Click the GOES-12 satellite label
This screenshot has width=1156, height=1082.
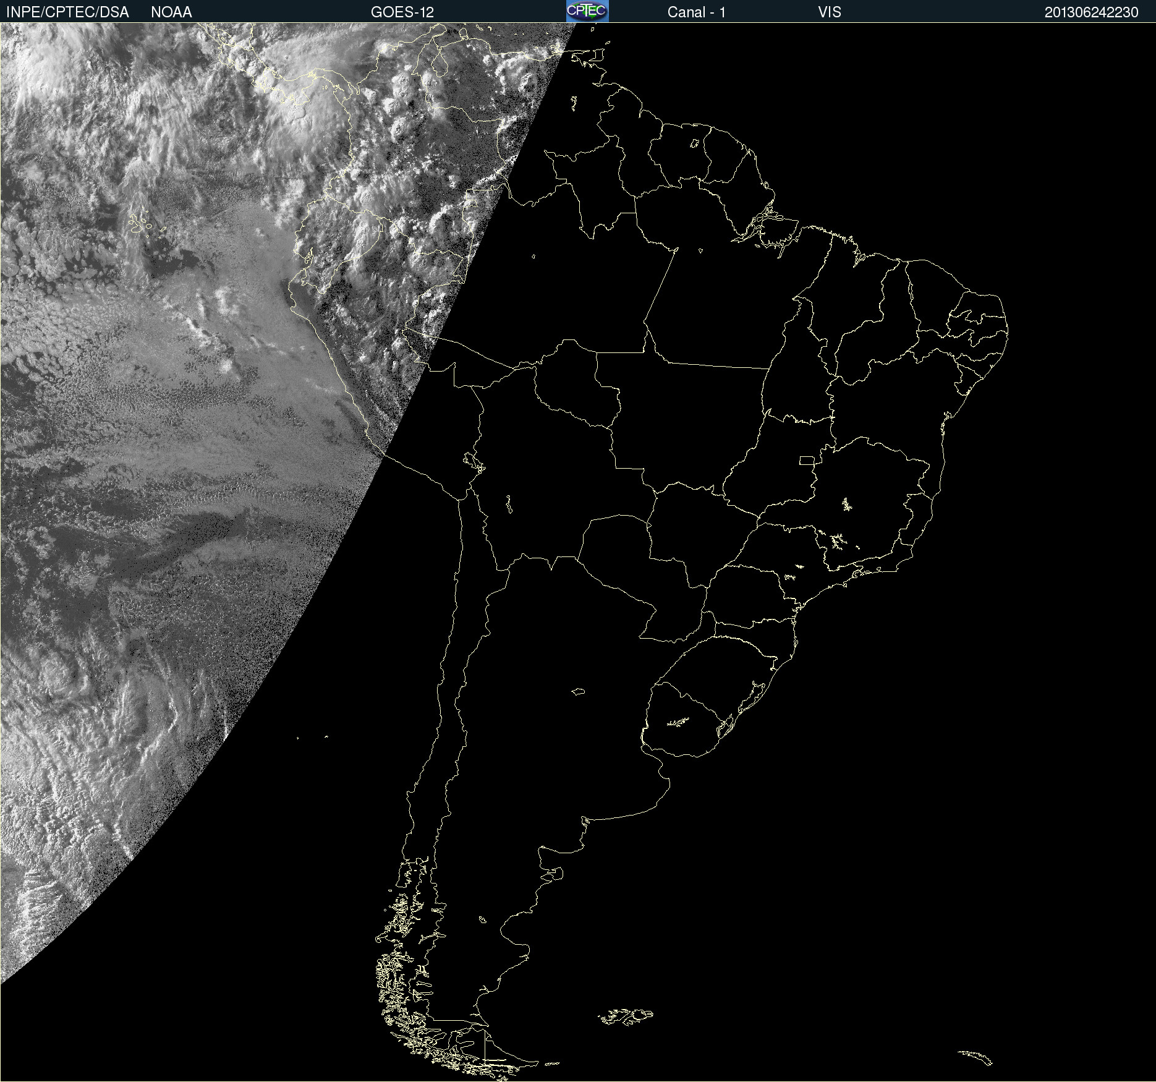tap(402, 12)
